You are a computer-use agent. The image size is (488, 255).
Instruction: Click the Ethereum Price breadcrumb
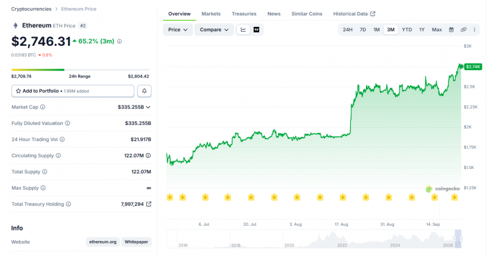pos(79,9)
